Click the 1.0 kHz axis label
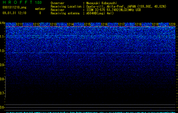The image size is (178, 113). (3, 51)
